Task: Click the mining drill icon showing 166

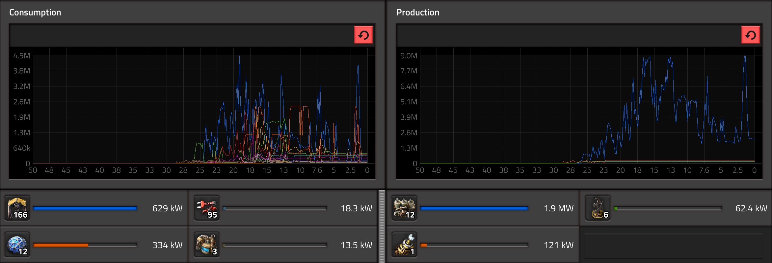Action: point(17,208)
